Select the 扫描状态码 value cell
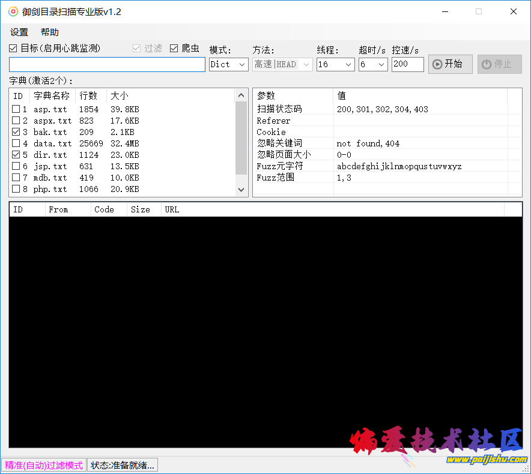Viewport: 531px width, 474px height. click(419, 109)
